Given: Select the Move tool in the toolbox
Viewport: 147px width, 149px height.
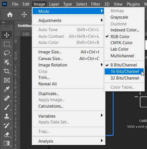Looking at the screenshot, I should [7, 35].
